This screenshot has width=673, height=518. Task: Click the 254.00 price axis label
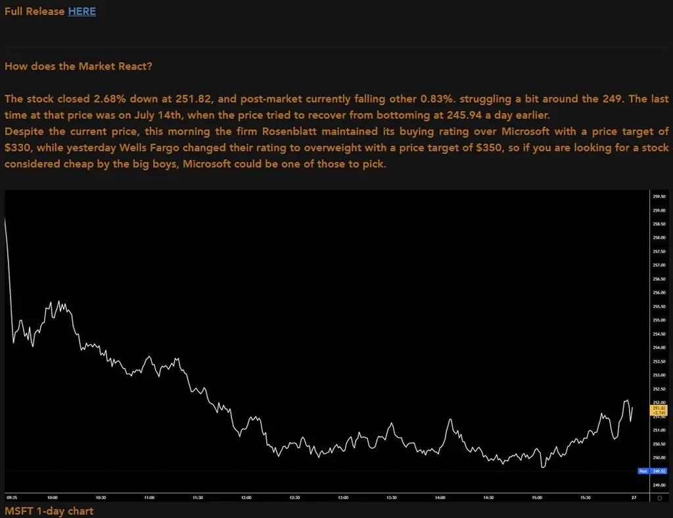click(659, 348)
